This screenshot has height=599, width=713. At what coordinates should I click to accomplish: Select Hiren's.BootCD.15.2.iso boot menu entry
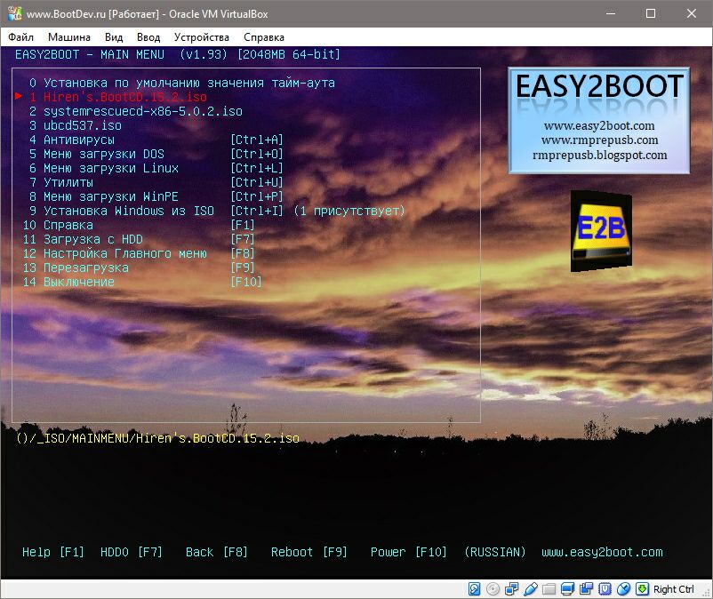[x=117, y=97]
